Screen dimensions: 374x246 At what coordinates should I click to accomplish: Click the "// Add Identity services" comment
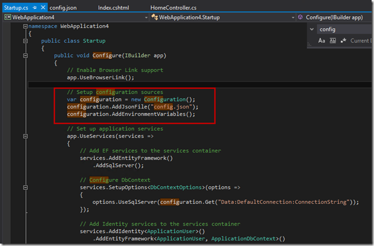160,224
